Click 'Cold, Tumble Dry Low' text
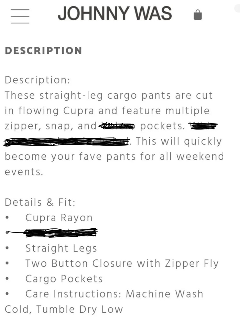 64,309
